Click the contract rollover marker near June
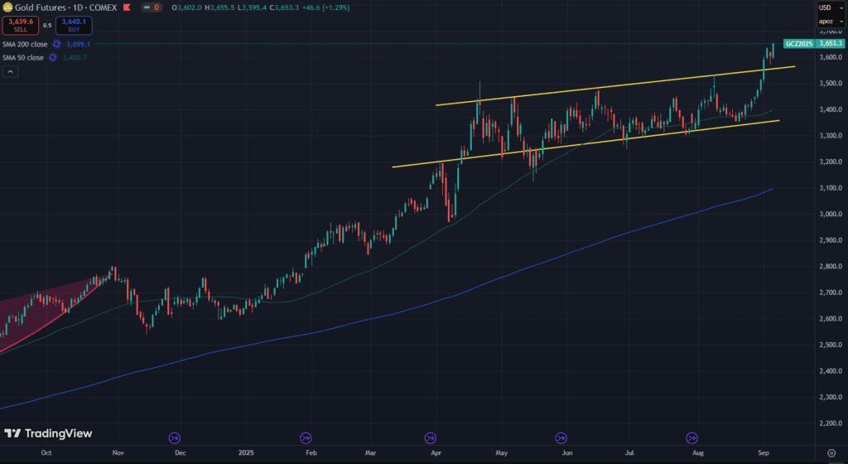848x464 pixels. (561, 437)
